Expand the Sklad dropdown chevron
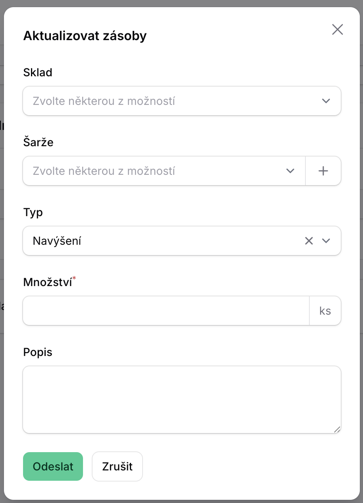Screen dimensions: 363x503 point(326,101)
